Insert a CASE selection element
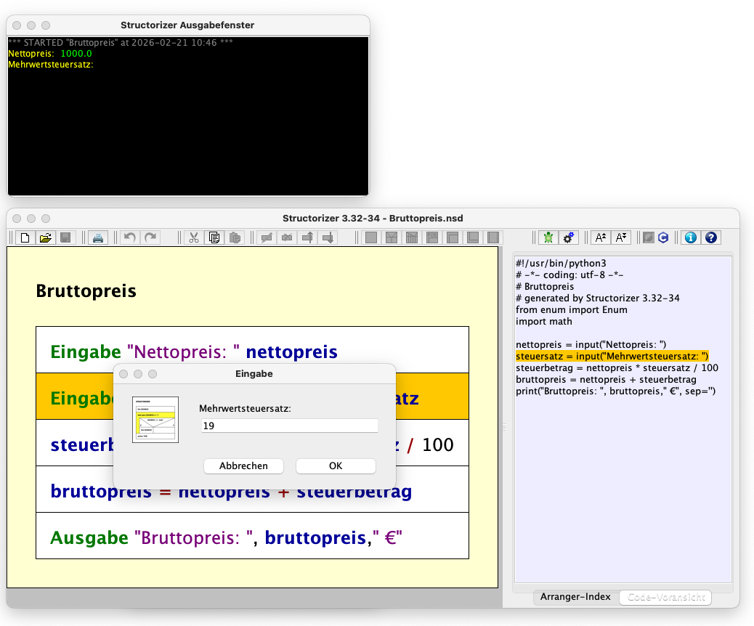This screenshot has height=626, width=754. (x=412, y=237)
